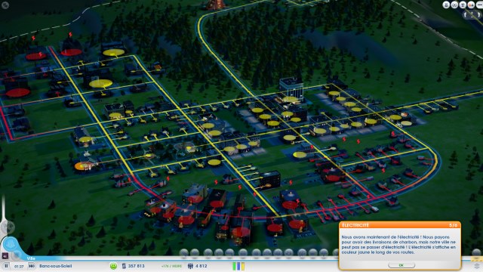Screen dimensions: 483x272
Task: Increase speed with the fast-forward button
Action: (32, 266)
